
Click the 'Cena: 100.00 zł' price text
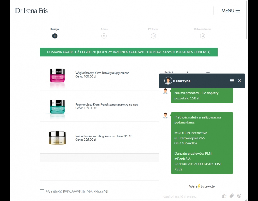pyautogui.click(x=86, y=76)
